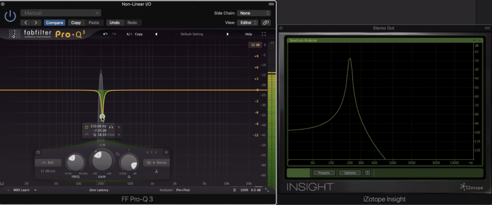Click the GAIN knob

pos(102,160)
